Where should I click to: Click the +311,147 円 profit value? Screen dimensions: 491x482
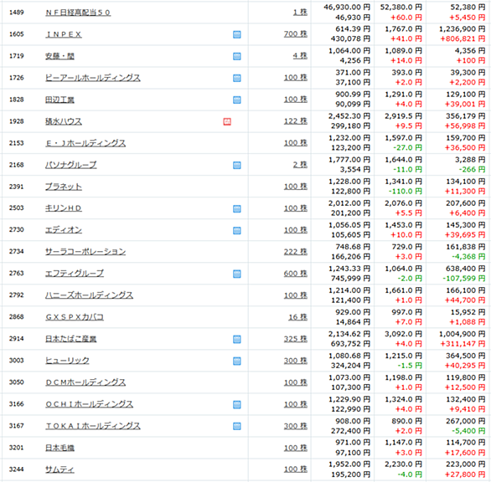[x=463, y=344]
